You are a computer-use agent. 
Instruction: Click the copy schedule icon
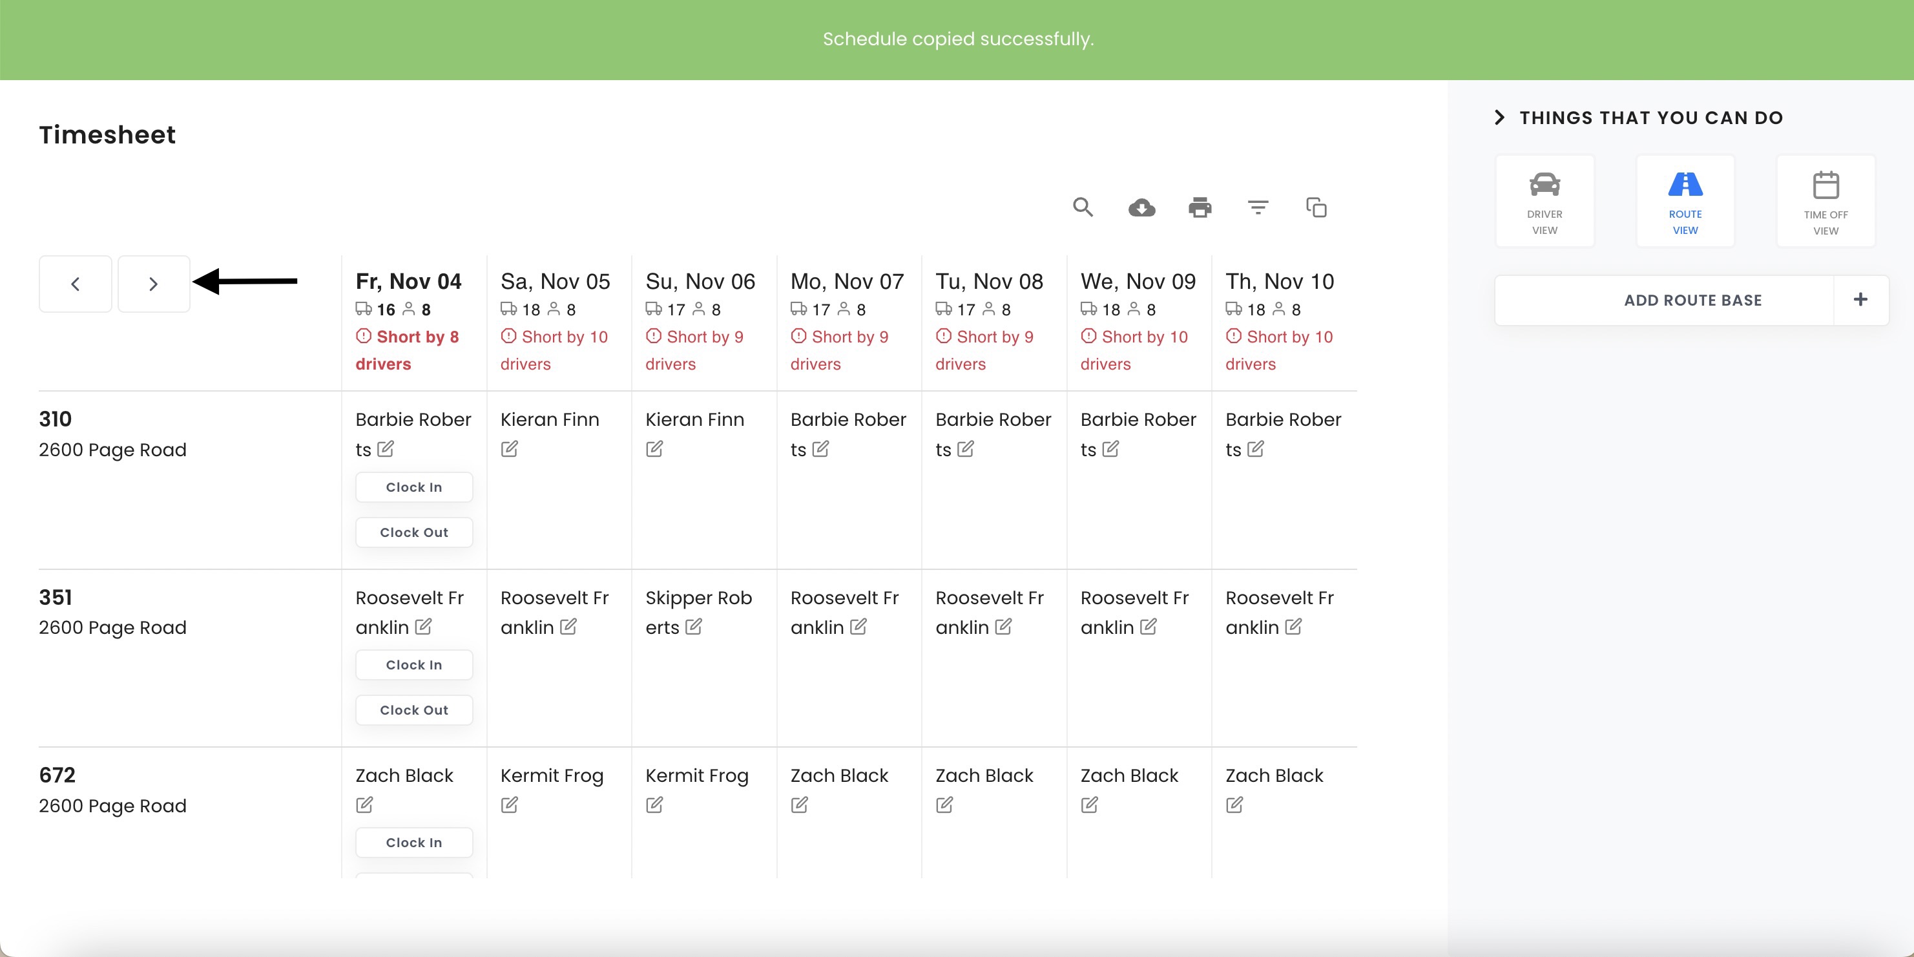click(x=1316, y=207)
